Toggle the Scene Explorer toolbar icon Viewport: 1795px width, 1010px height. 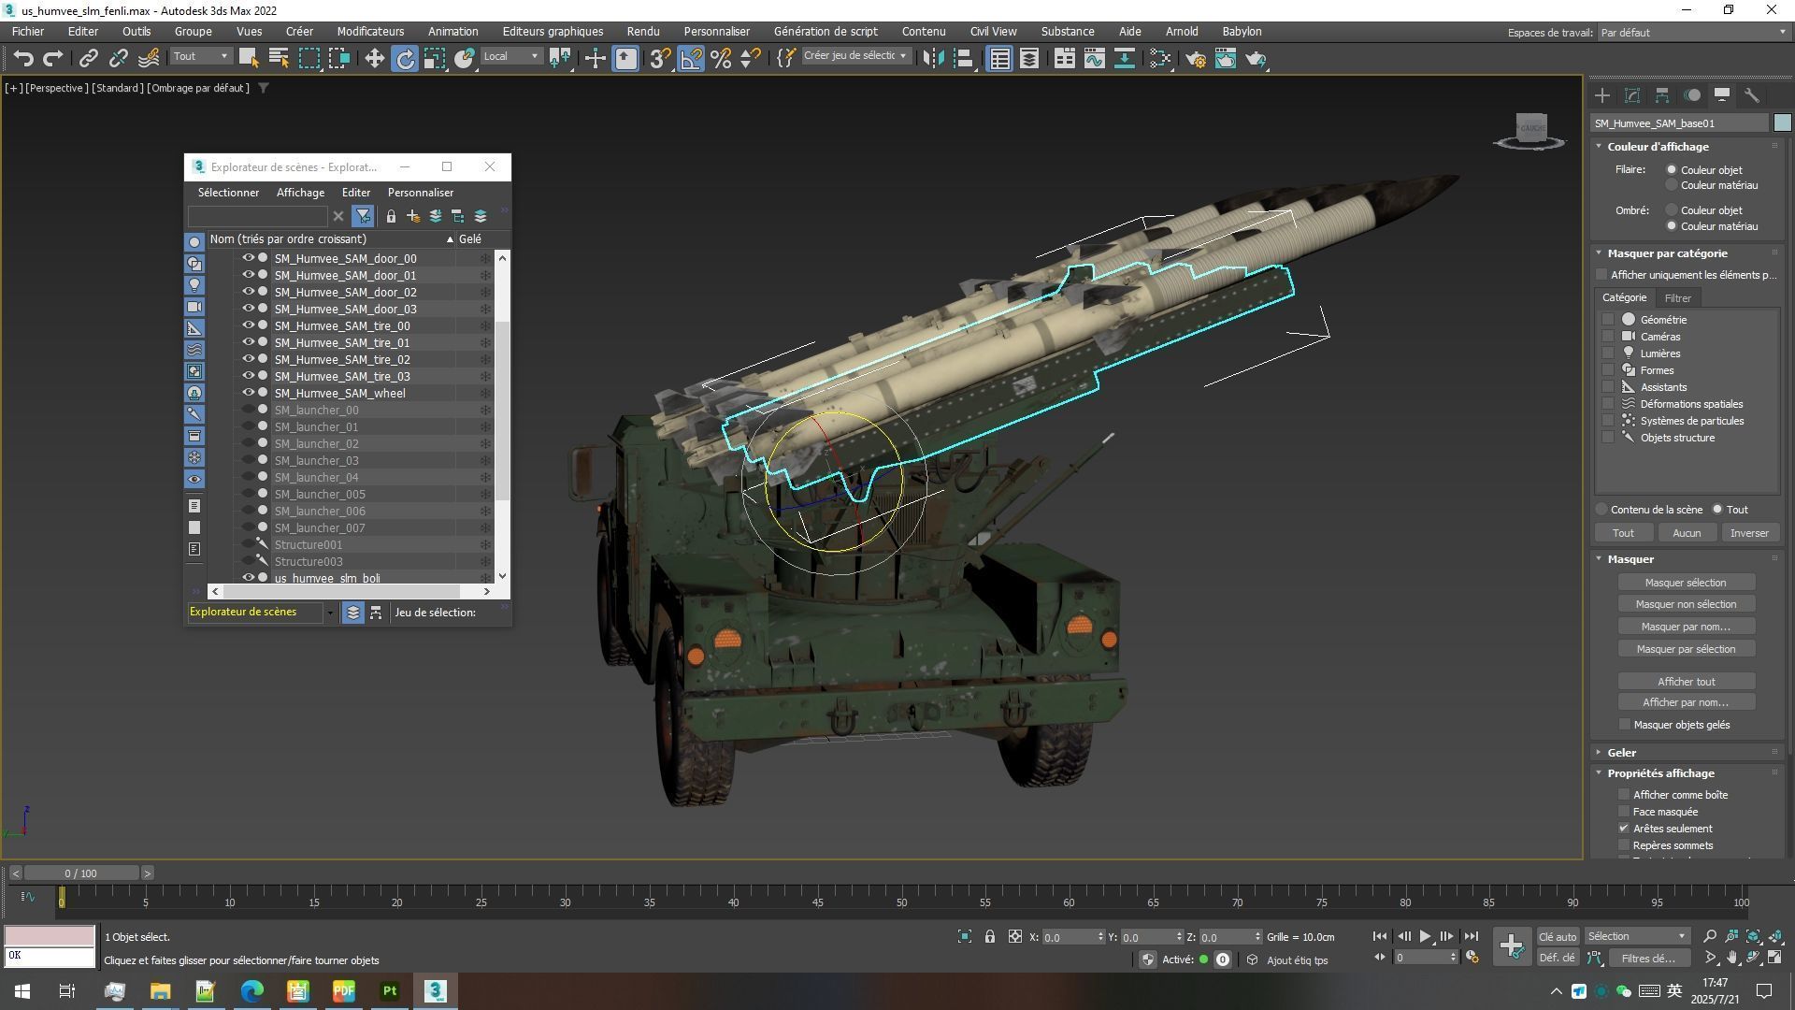point(999,59)
